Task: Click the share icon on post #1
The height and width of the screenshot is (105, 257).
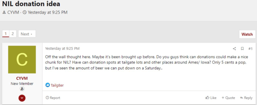Action: (234, 49)
